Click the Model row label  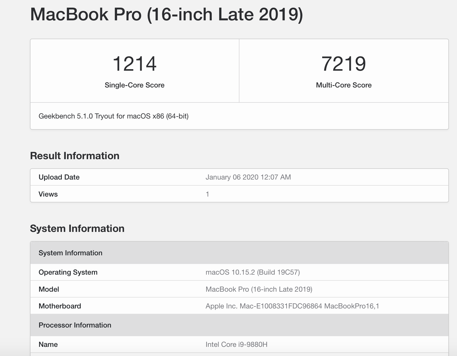tap(49, 289)
